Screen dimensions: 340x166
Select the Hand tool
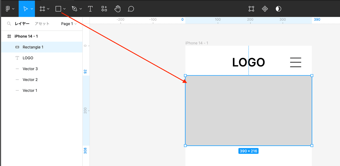[118, 9]
